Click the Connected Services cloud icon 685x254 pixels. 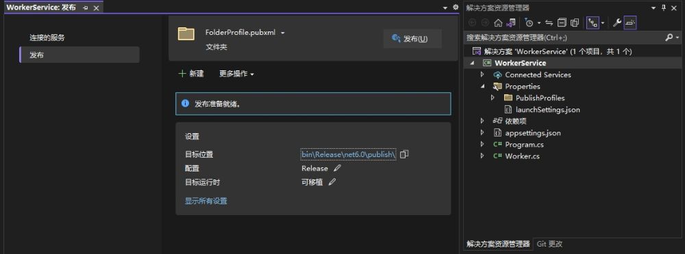[497, 75]
